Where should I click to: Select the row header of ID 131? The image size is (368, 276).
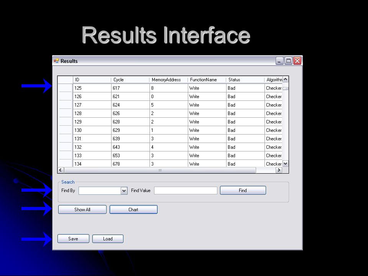pos(65,139)
